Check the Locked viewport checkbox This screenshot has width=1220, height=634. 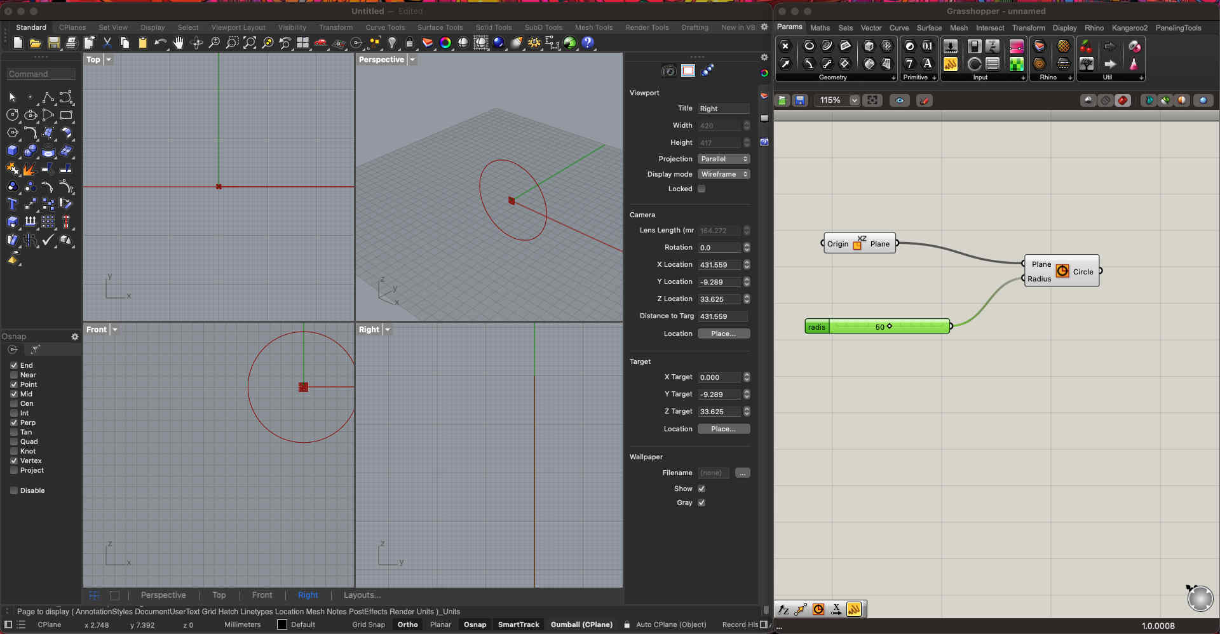pyautogui.click(x=701, y=189)
